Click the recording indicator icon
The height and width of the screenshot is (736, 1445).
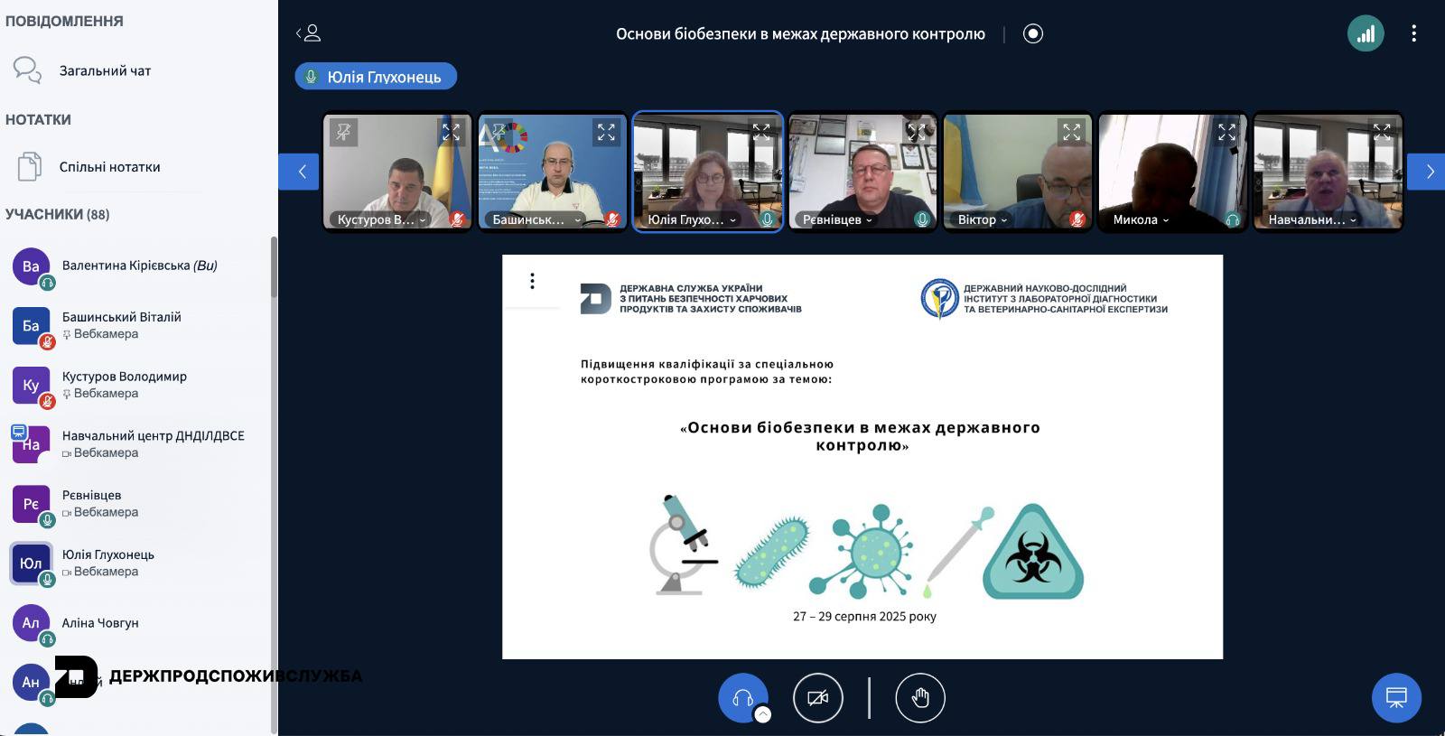pyautogui.click(x=1032, y=34)
